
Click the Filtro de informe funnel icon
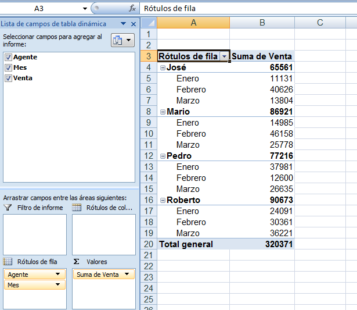[x=8, y=208]
